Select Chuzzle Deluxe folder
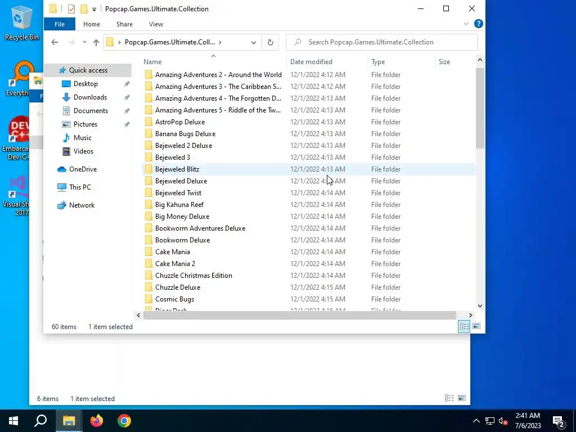 [x=309, y=287]
